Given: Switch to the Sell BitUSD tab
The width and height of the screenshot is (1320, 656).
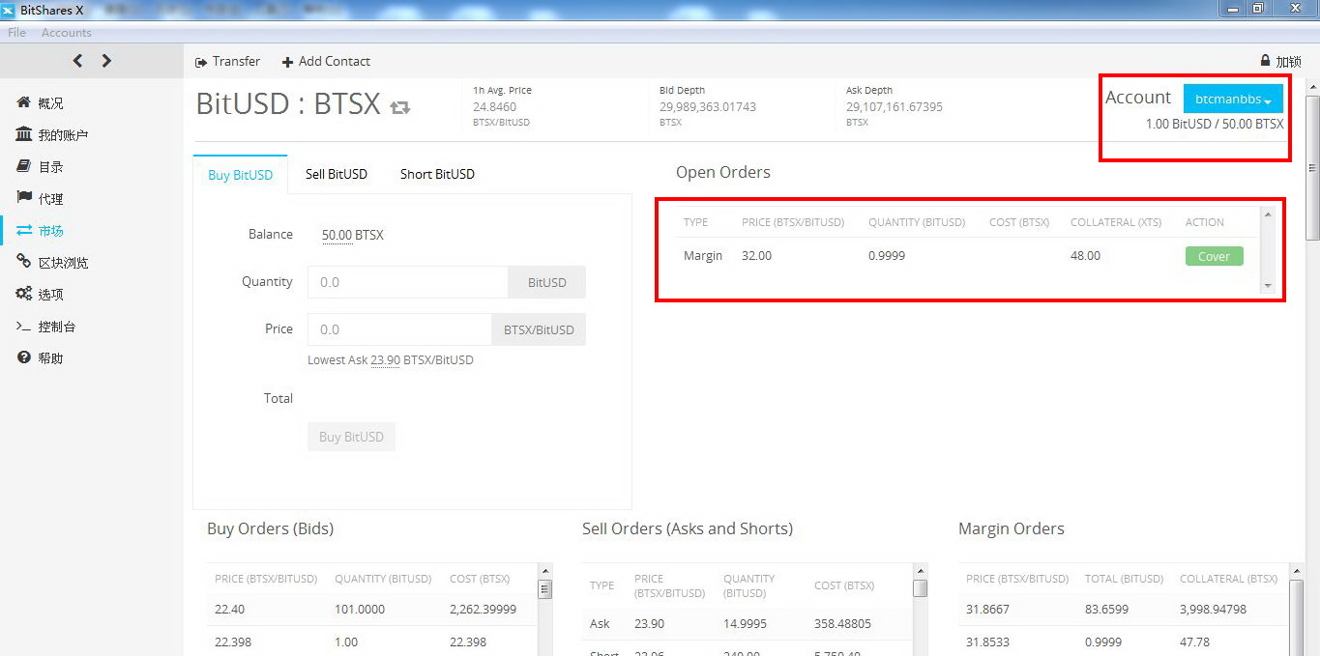Looking at the screenshot, I should coord(337,175).
